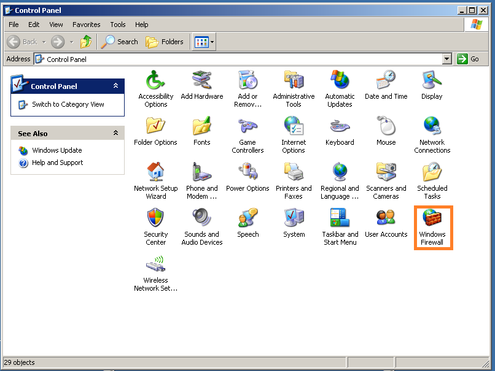Open the Favorites menu
This screenshot has height=371, width=495.
(x=87, y=25)
